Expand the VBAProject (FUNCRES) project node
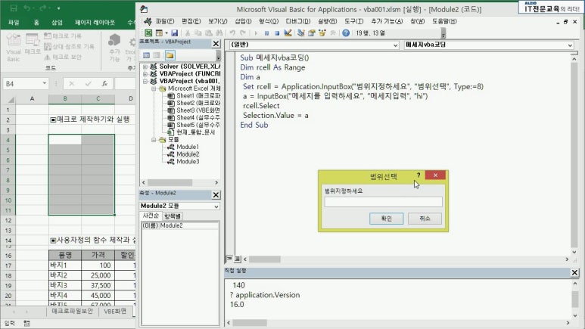Image resolution: width=585 pixels, height=329 pixels. pyautogui.click(x=145, y=74)
